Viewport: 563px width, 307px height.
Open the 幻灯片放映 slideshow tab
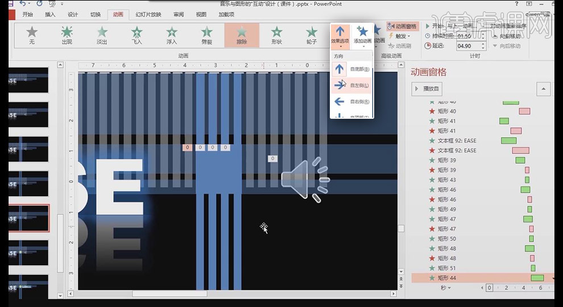coord(148,14)
